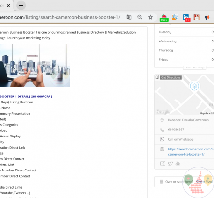Click the translate page icon
214x198 pixels.
[129, 17]
